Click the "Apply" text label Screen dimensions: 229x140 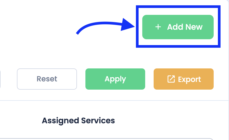[115, 79]
